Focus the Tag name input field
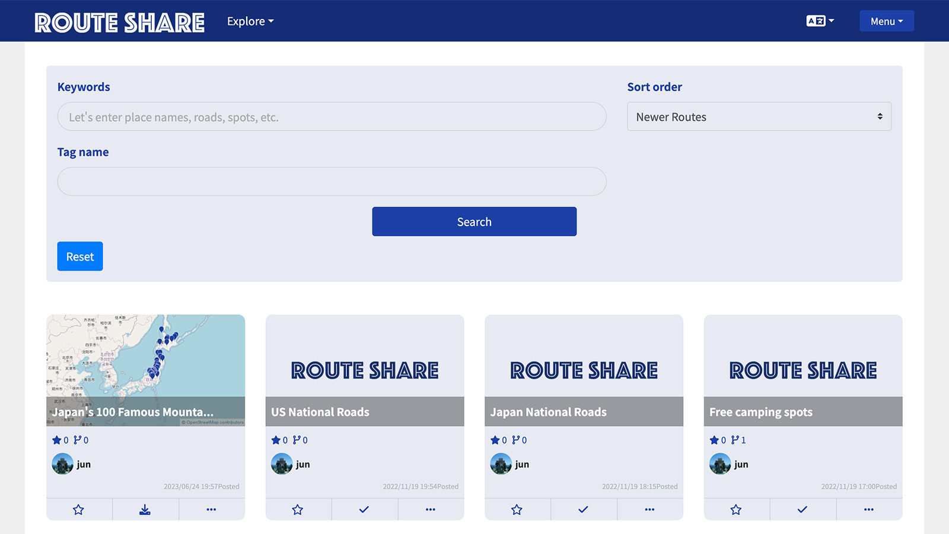 pos(332,182)
